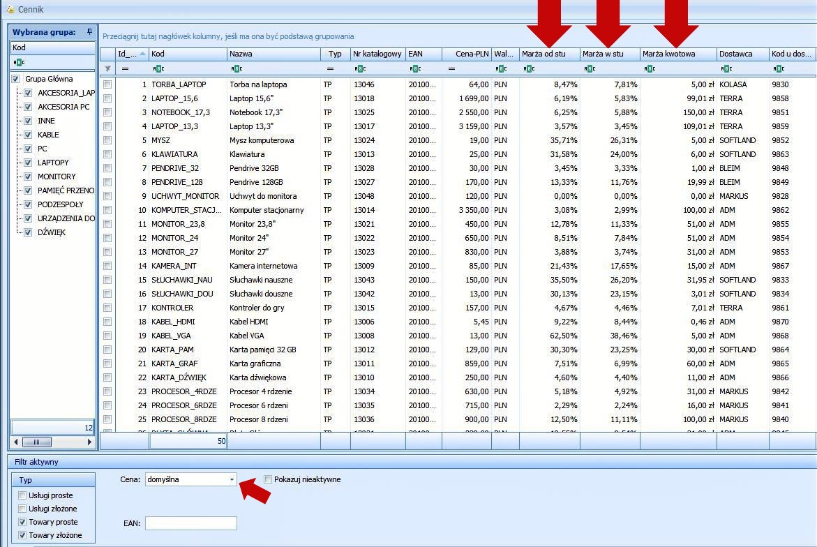The width and height of the screenshot is (817, 547).
Task: Select the MONITORY group in the tree
Action: point(57,177)
